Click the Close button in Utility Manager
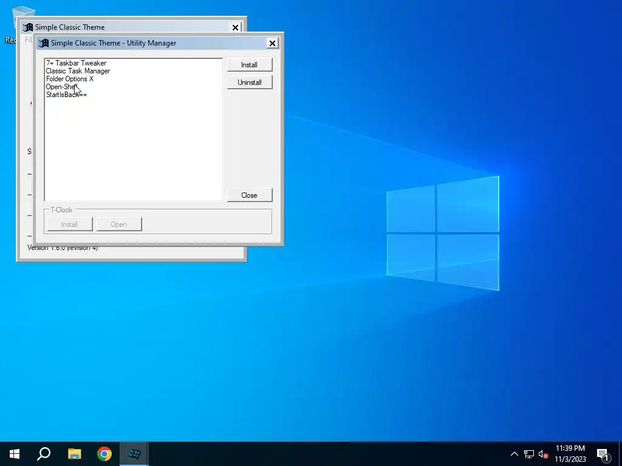The image size is (622, 466). [250, 195]
